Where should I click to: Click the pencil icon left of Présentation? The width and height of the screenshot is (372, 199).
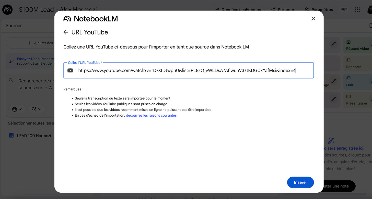click(333, 99)
